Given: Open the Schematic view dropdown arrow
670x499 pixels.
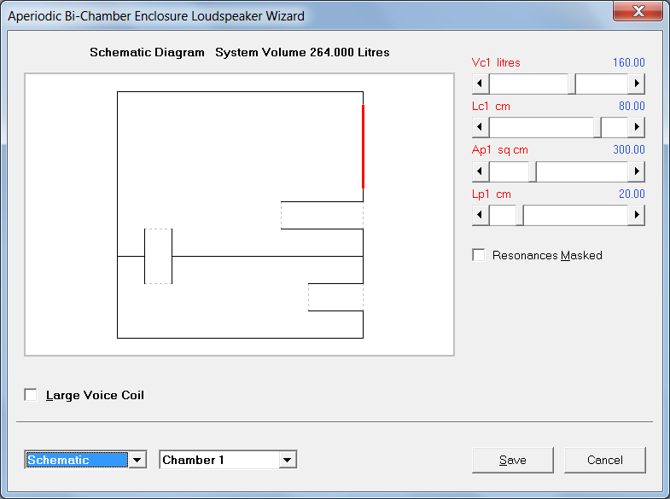Looking at the screenshot, I should [x=137, y=460].
